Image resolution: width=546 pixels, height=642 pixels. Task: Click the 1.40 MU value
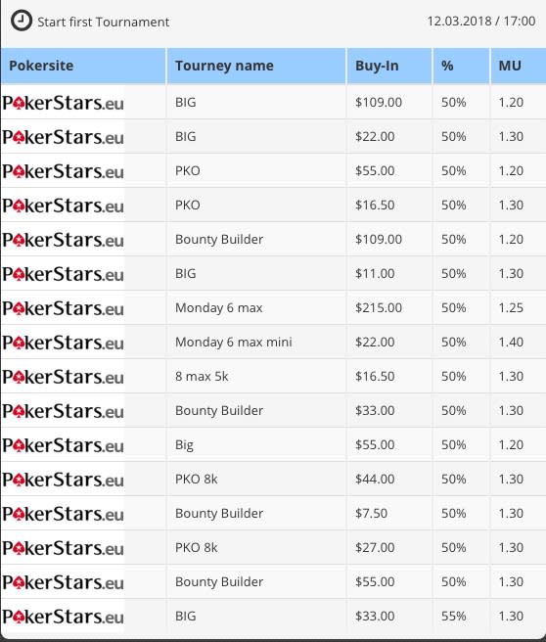tap(511, 342)
